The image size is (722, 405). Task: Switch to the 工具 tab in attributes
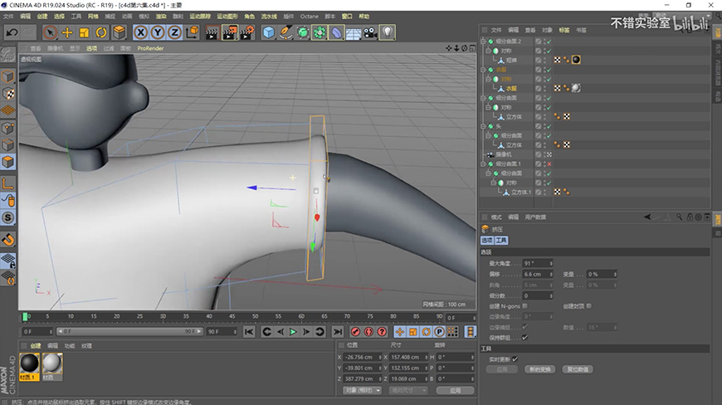point(501,240)
